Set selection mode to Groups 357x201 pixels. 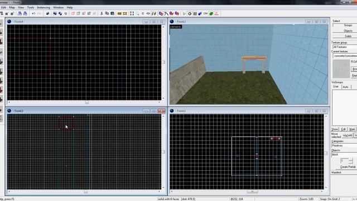pos(345,25)
